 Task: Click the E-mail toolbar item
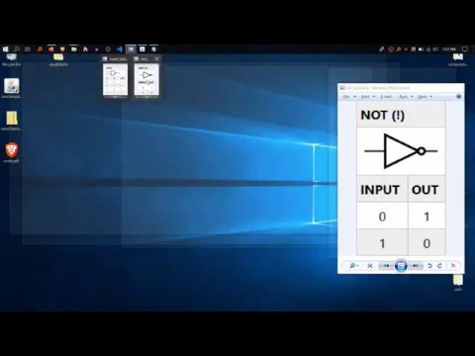[x=386, y=97]
